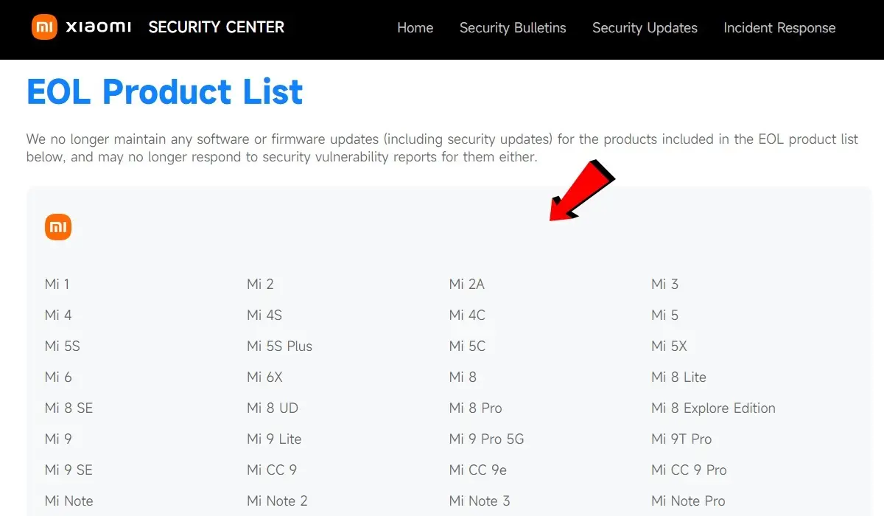Viewport: 884px width, 516px height.
Task: Click the Security Center title text
Action: [216, 27]
